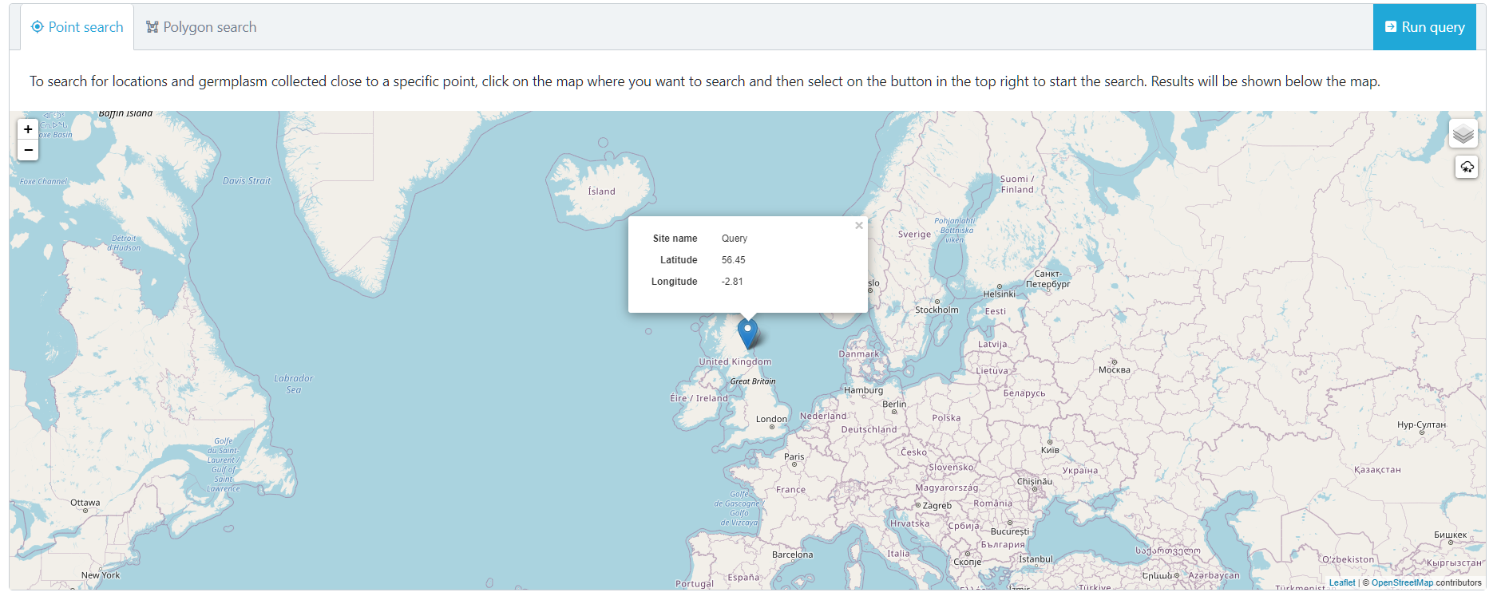Screen dimensions: 1497x604
Task: Click the Labrador Sea label
Action: coord(293,384)
